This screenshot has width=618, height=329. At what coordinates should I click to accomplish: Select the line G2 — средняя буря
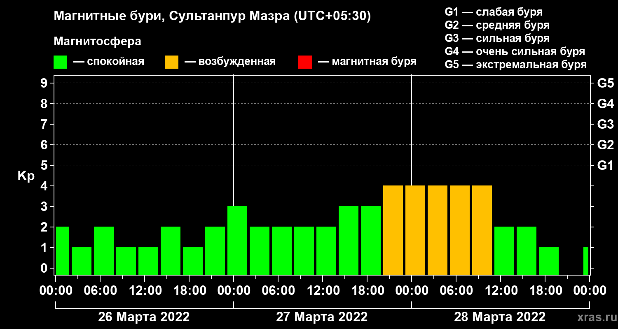click(x=497, y=25)
